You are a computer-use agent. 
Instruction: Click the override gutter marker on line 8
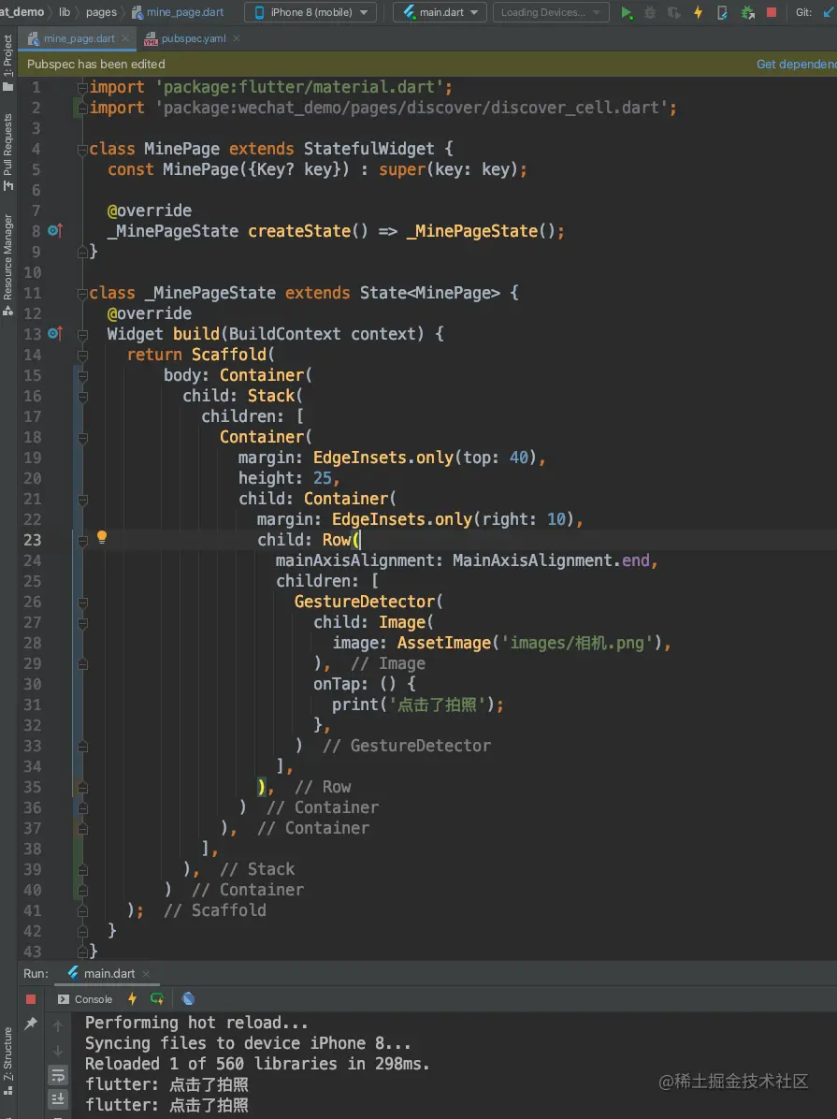coord(56,230)
